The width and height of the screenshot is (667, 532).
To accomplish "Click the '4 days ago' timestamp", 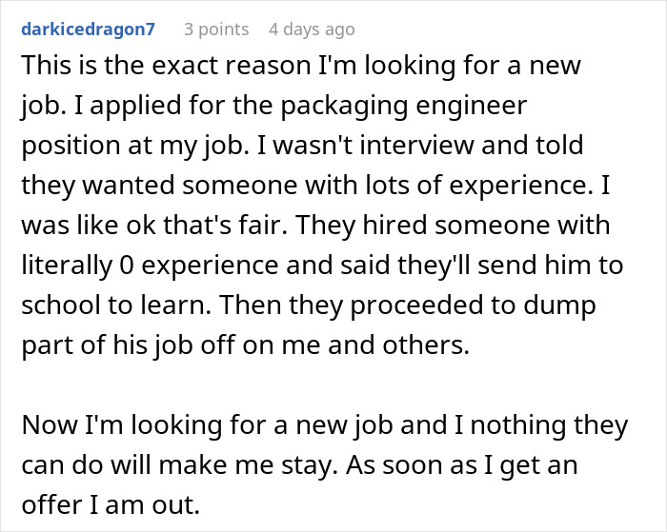I will (312, 30).
